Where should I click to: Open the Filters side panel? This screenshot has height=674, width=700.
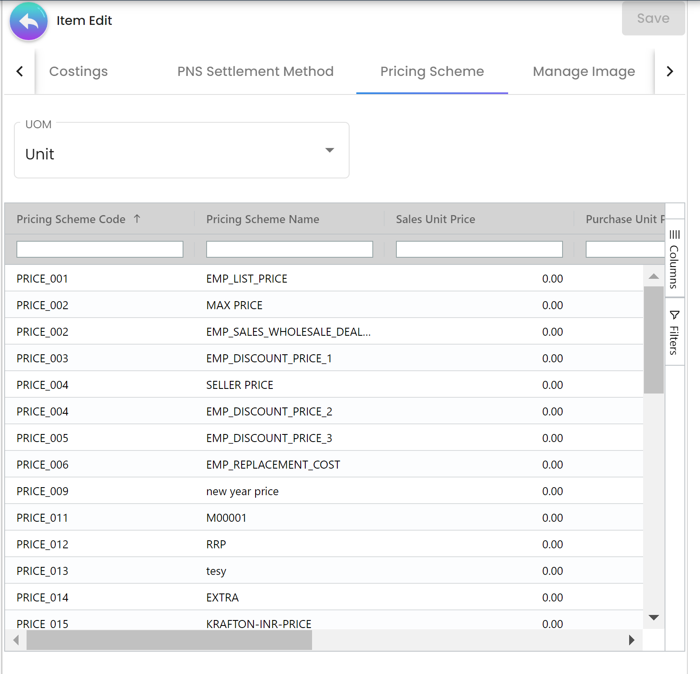pyautogui.click(x=674, y=332)
